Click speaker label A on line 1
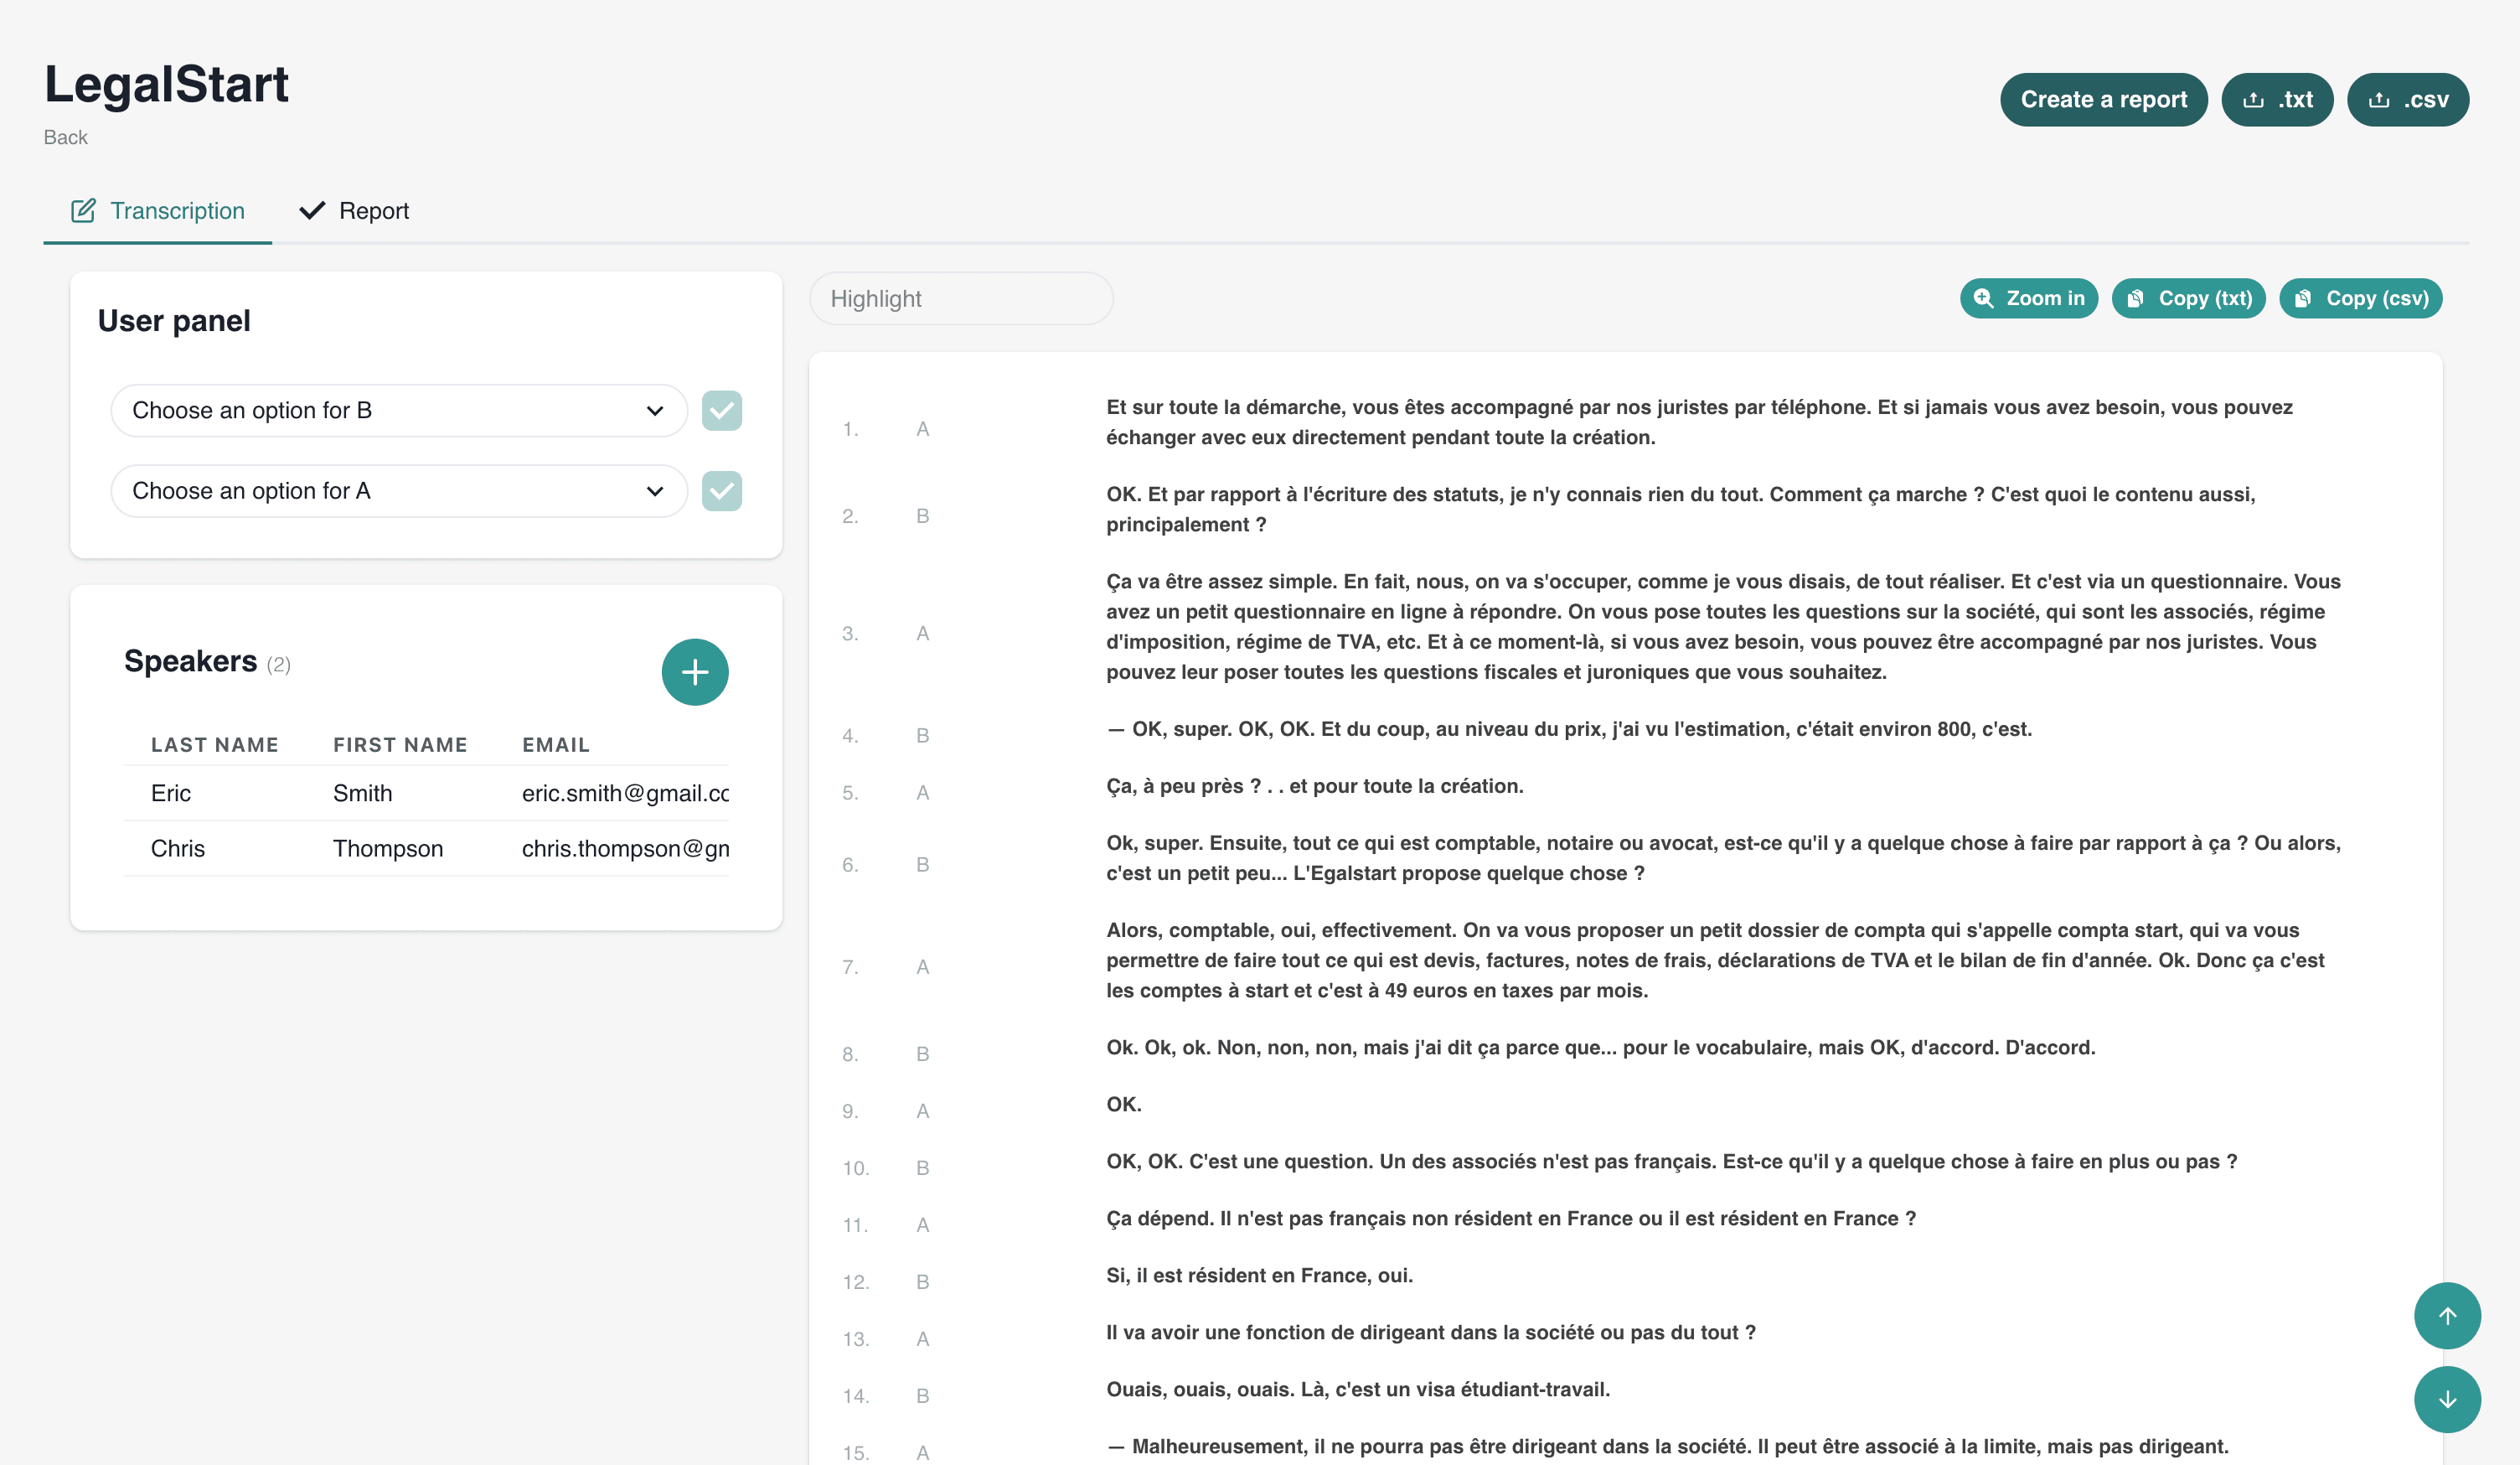 click(x=922, y=429)
